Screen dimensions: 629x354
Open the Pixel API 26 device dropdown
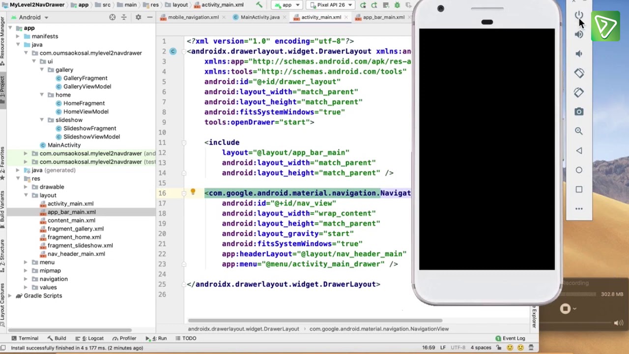coord(331,5)
